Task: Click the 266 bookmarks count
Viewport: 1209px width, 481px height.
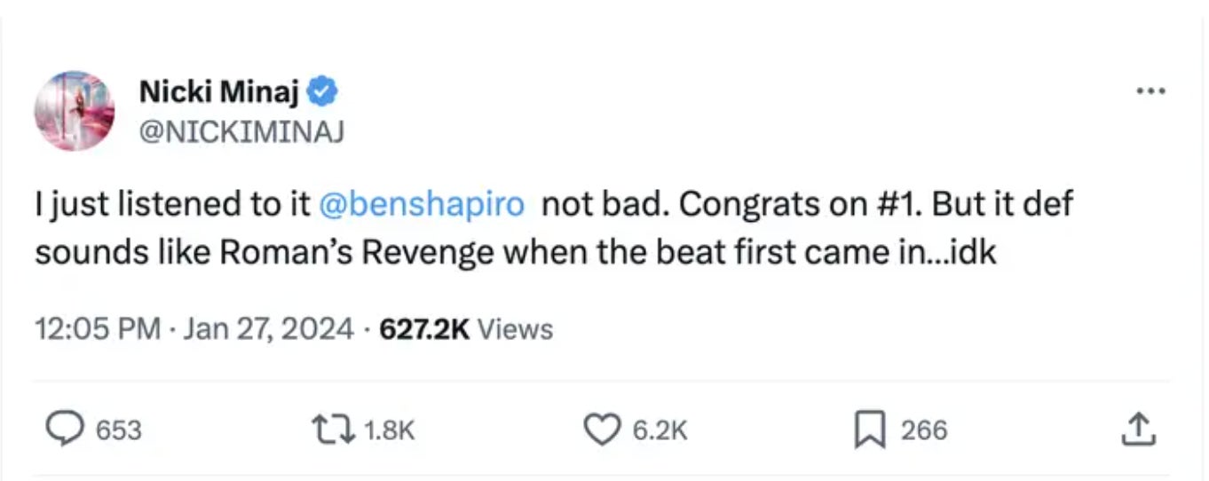Action: [924, 430]
